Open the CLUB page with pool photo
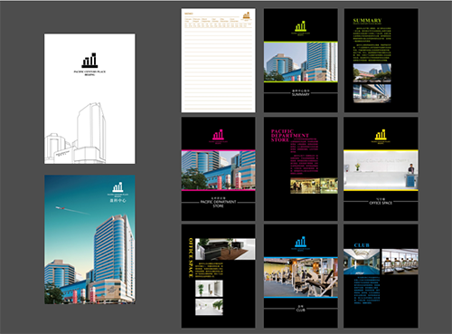452x334 pixels. click(381, 276)
